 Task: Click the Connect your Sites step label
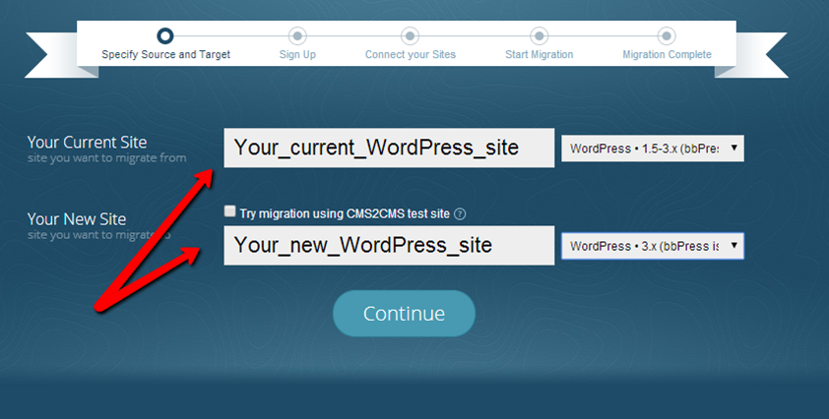point(411,54)
